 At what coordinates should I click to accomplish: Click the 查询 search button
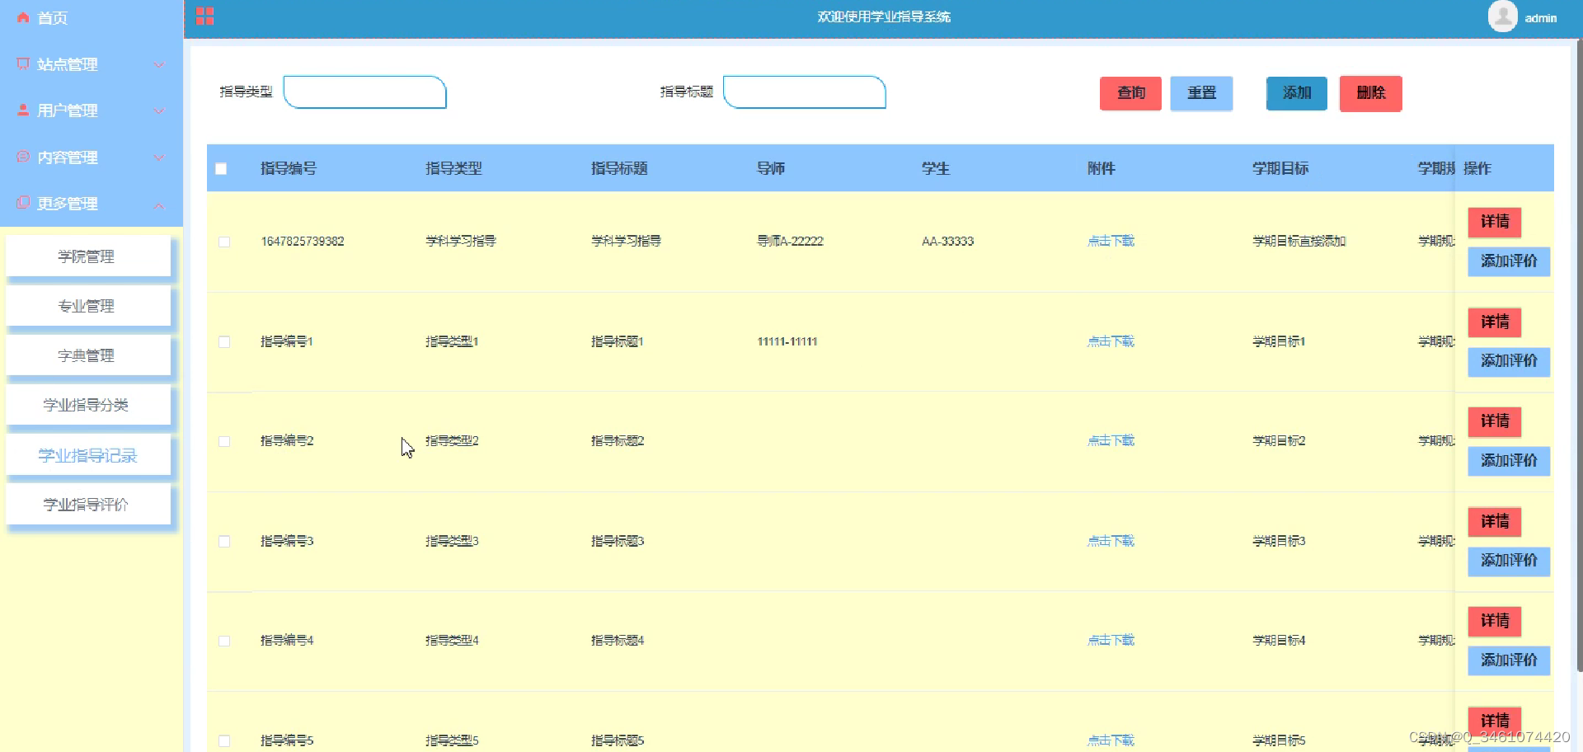coord(1130,93)
